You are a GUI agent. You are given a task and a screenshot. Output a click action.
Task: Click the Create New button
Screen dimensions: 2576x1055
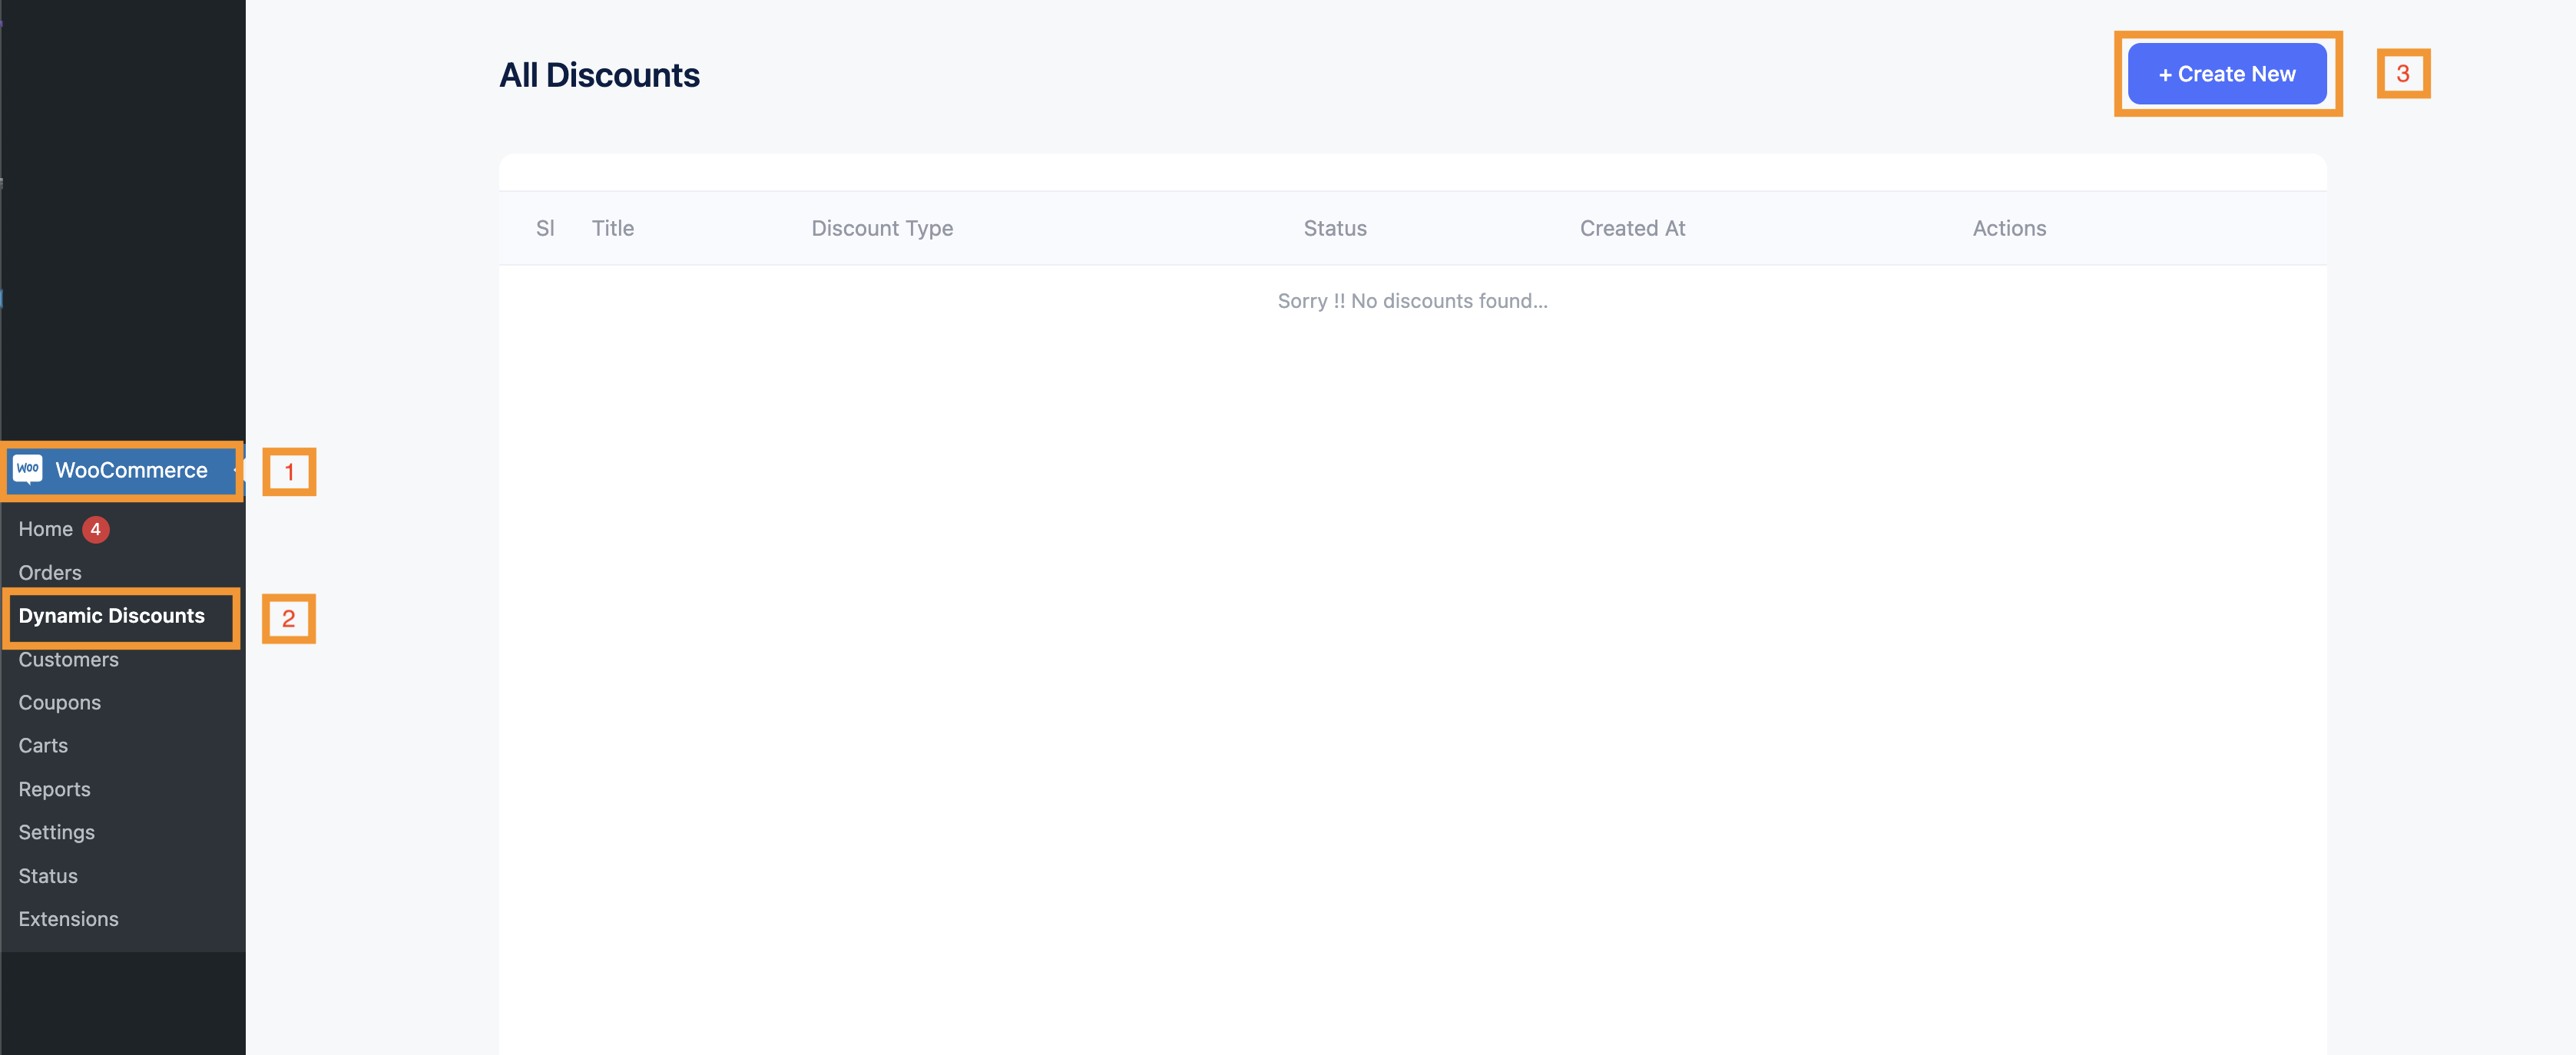pyautogui.click(x=2224, y=71)
